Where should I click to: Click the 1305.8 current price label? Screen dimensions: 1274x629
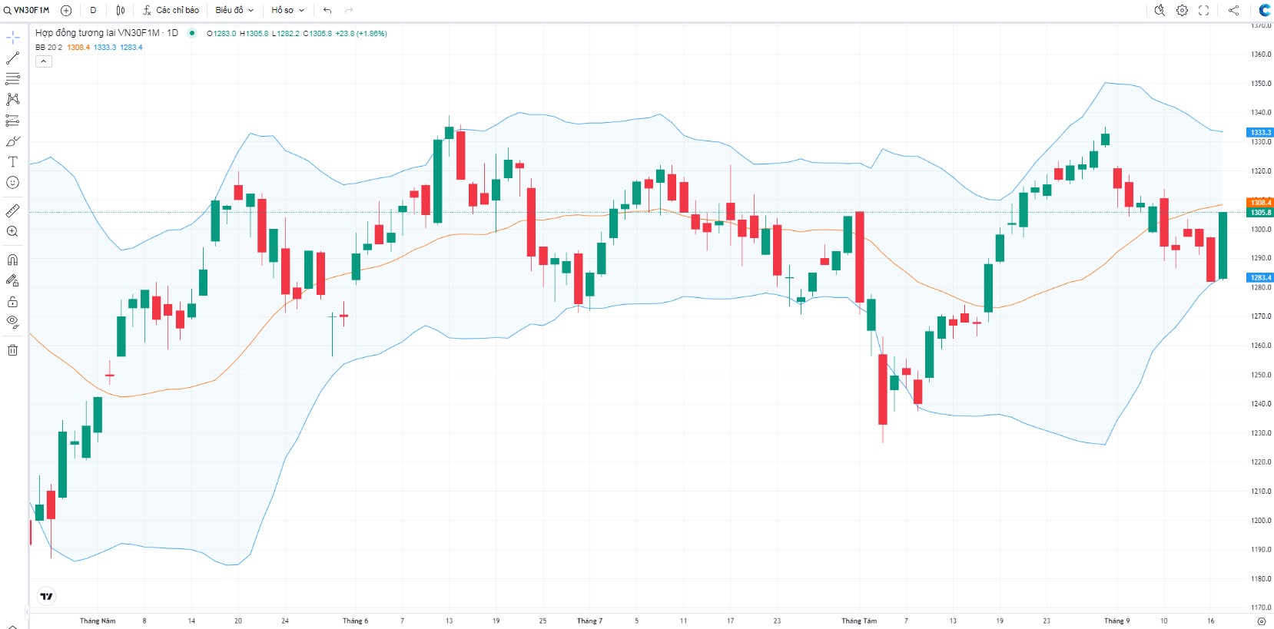[x=1260, y=212]
